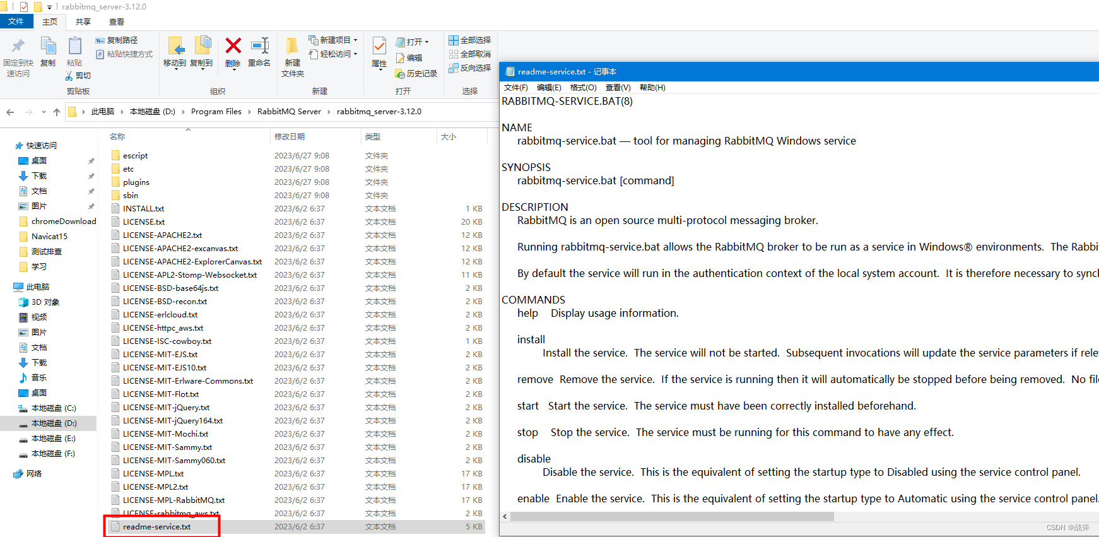Click Program Files in address path

click(x=216, y=112)
